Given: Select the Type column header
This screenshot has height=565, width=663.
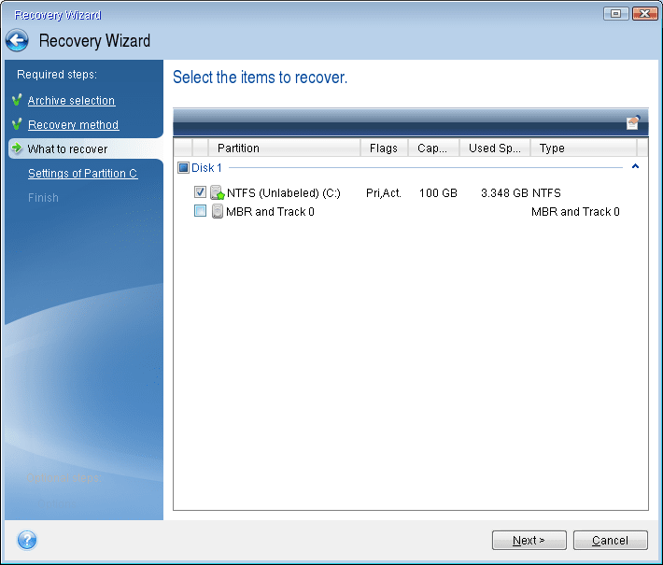Looking at the screenshot, I should 584,148.
